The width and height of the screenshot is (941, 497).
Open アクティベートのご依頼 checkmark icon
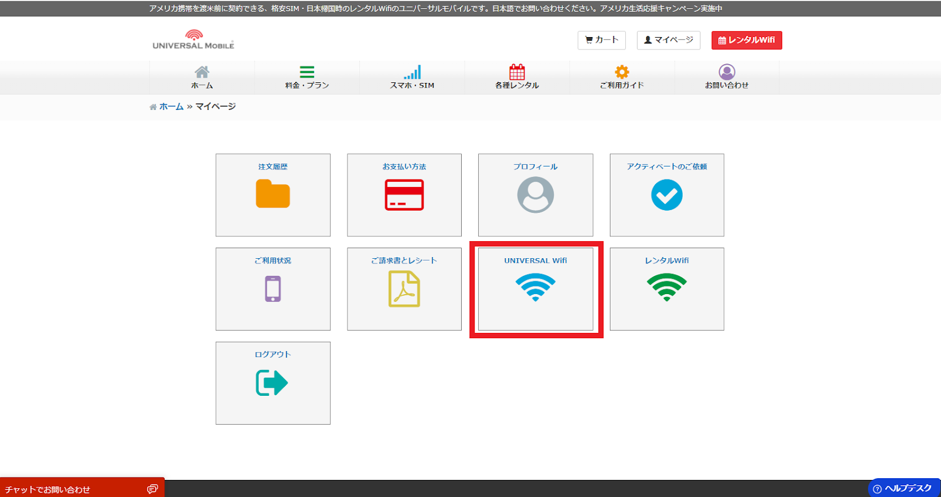pos(667,195)
